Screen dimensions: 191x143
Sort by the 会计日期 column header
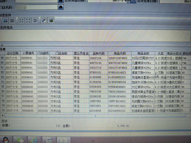(x=13, y=53)
